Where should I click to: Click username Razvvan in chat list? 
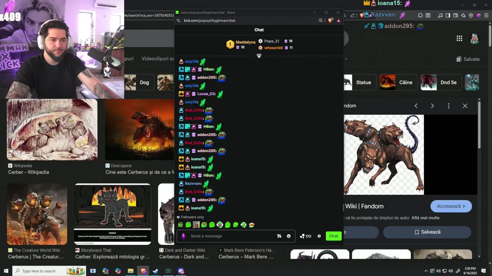pyautogui.click(x=193, y=184)
